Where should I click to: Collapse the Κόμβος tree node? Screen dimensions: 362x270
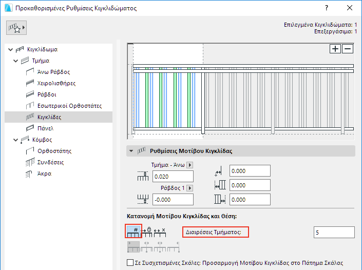15,140
